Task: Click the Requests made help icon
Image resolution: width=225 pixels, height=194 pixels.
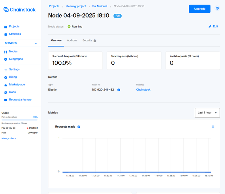Action: tap(79, 127)
